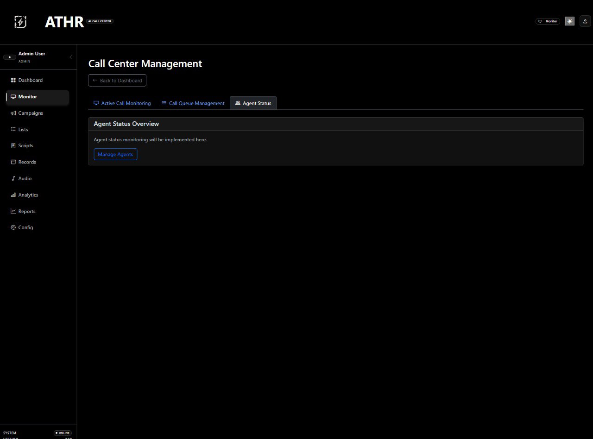Open Audio in the sidebar
This screenshot has height=439, width=593.
pos(38,178)
